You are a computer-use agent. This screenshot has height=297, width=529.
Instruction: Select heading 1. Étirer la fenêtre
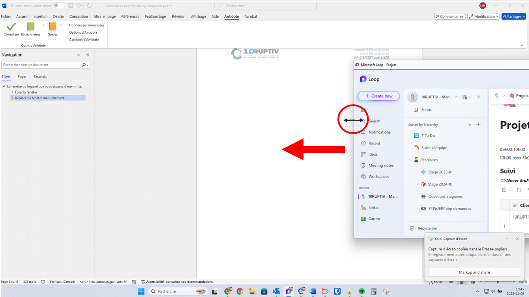[24, 92]
